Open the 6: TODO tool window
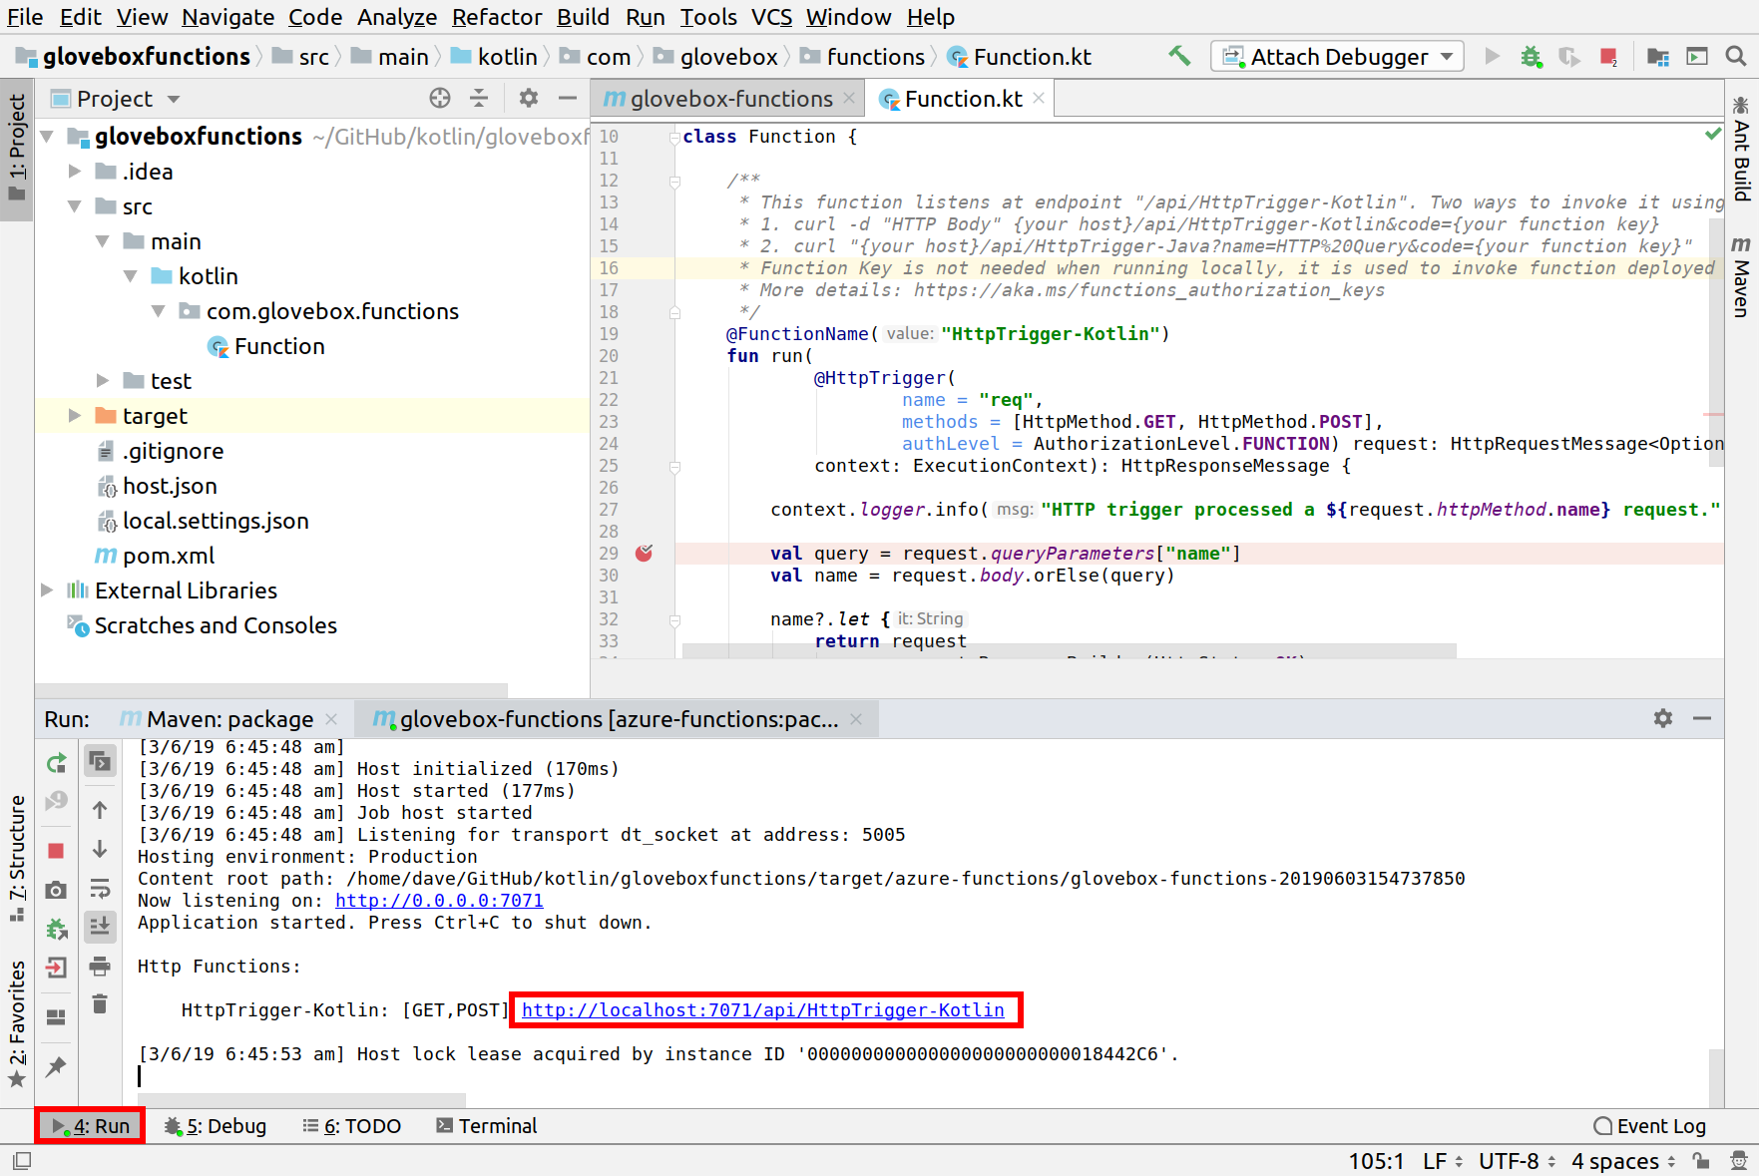The image size is (1759, 1176). [x=352, y=1126]
